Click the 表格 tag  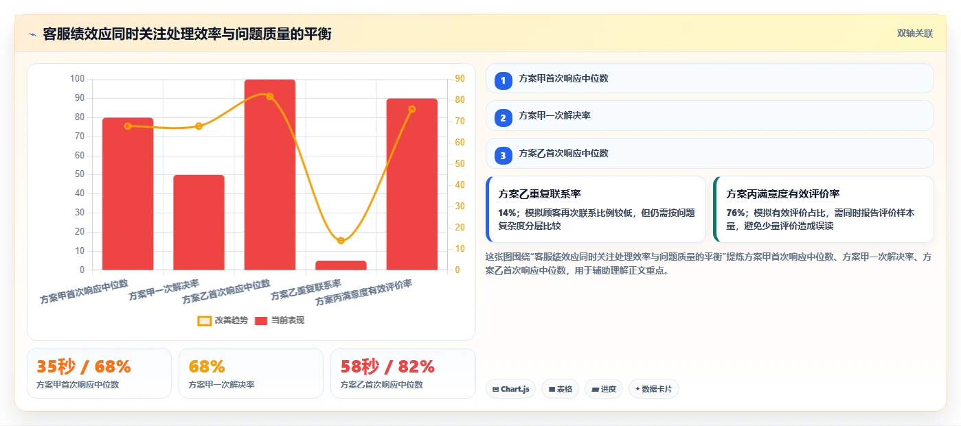[x=560, y=389]
